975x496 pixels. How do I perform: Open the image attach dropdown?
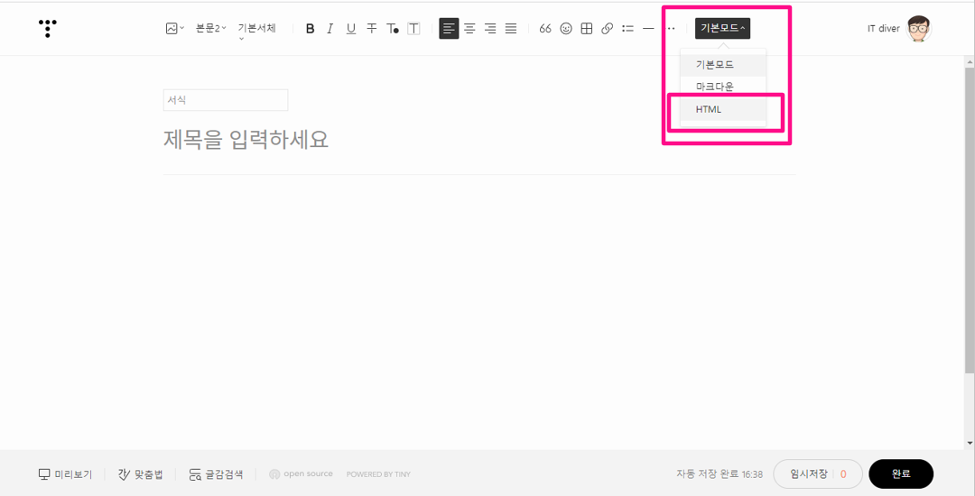175,29
